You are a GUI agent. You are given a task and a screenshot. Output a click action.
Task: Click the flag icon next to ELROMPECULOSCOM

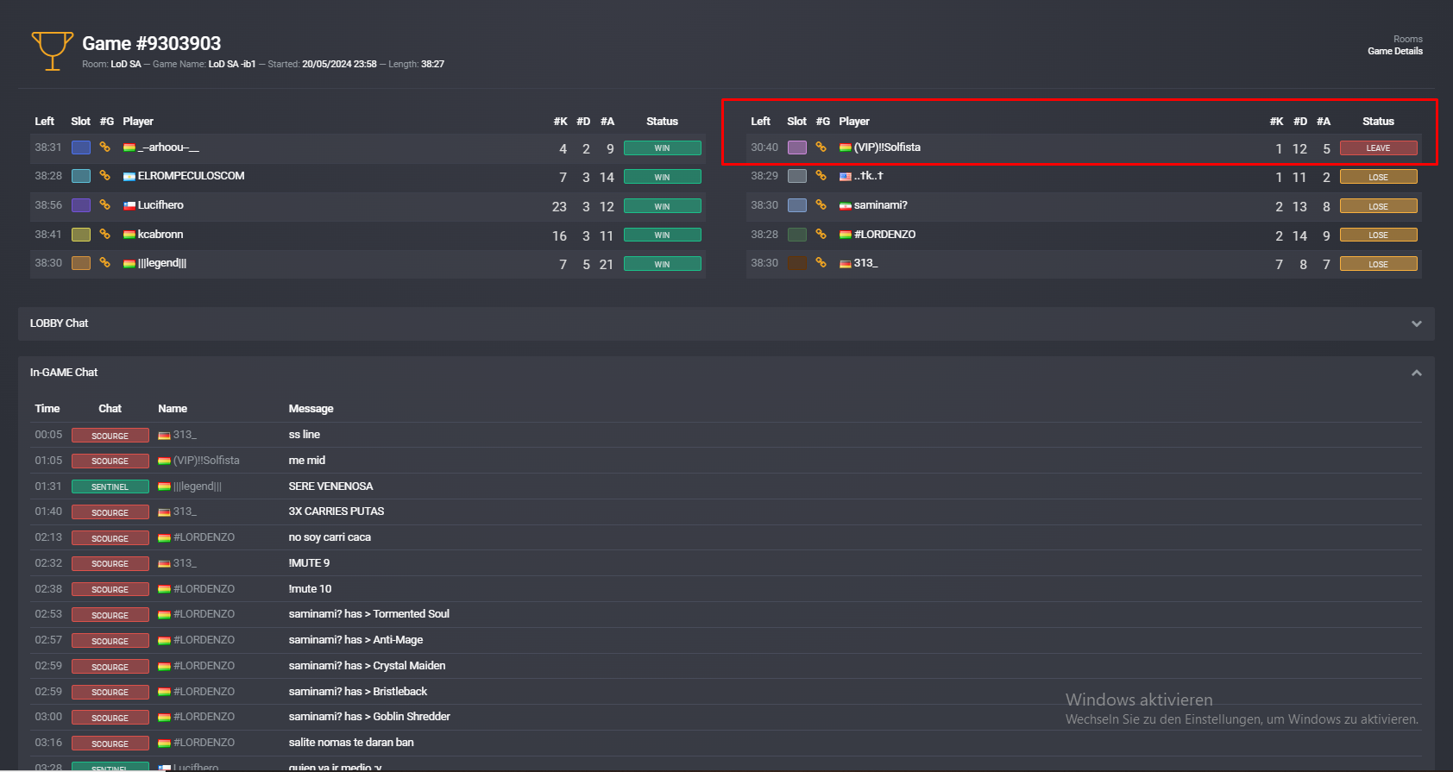(x=129, y=177)
